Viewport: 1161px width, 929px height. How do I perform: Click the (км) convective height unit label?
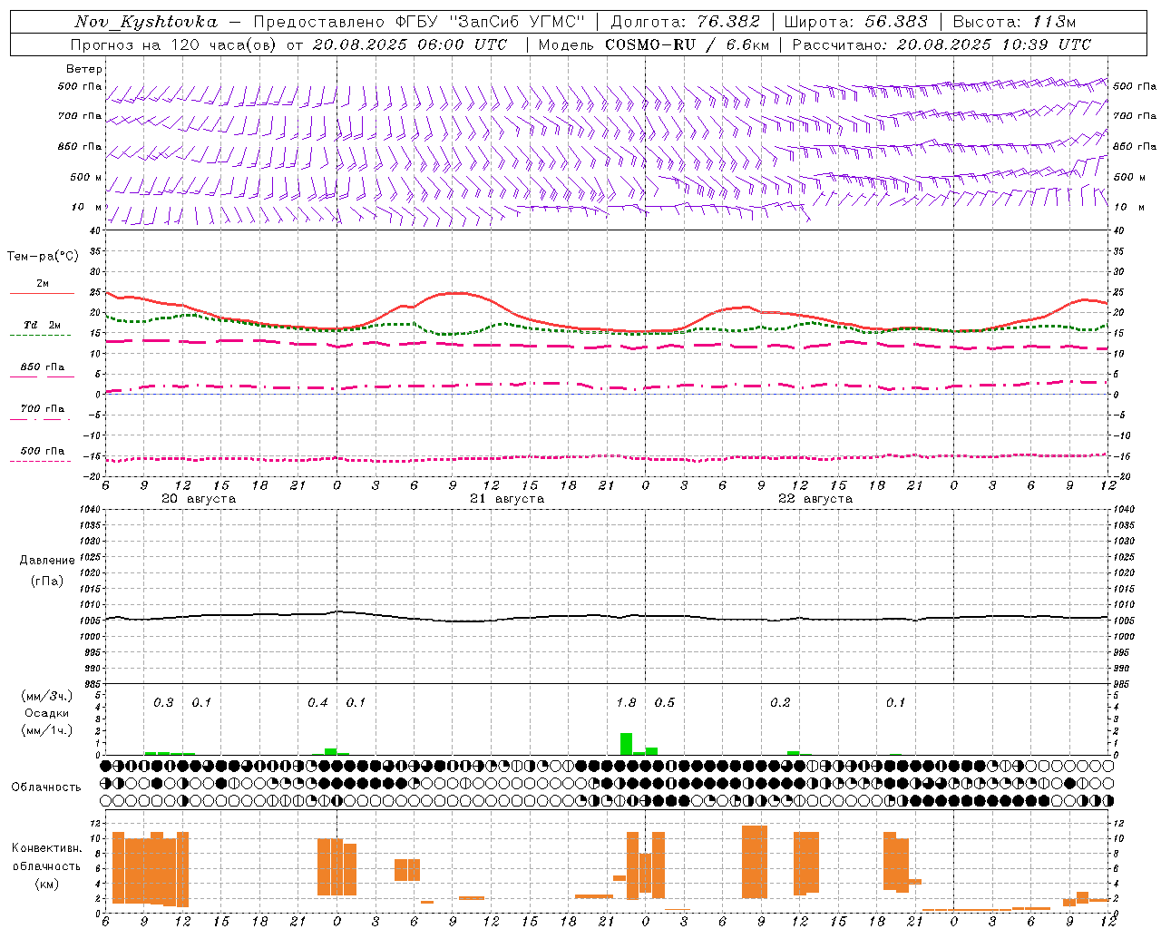pyautogui.click(x=46, y=884)
